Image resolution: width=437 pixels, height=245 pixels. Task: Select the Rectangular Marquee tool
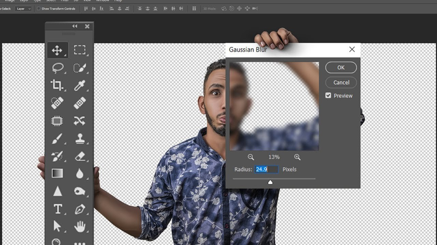tap(80, 50)
